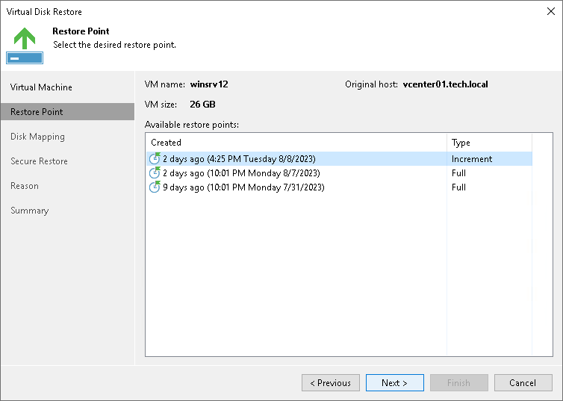Click the VM name winsrv12
The height and width of the screenshot is (401, 563).
pos(209,84)
